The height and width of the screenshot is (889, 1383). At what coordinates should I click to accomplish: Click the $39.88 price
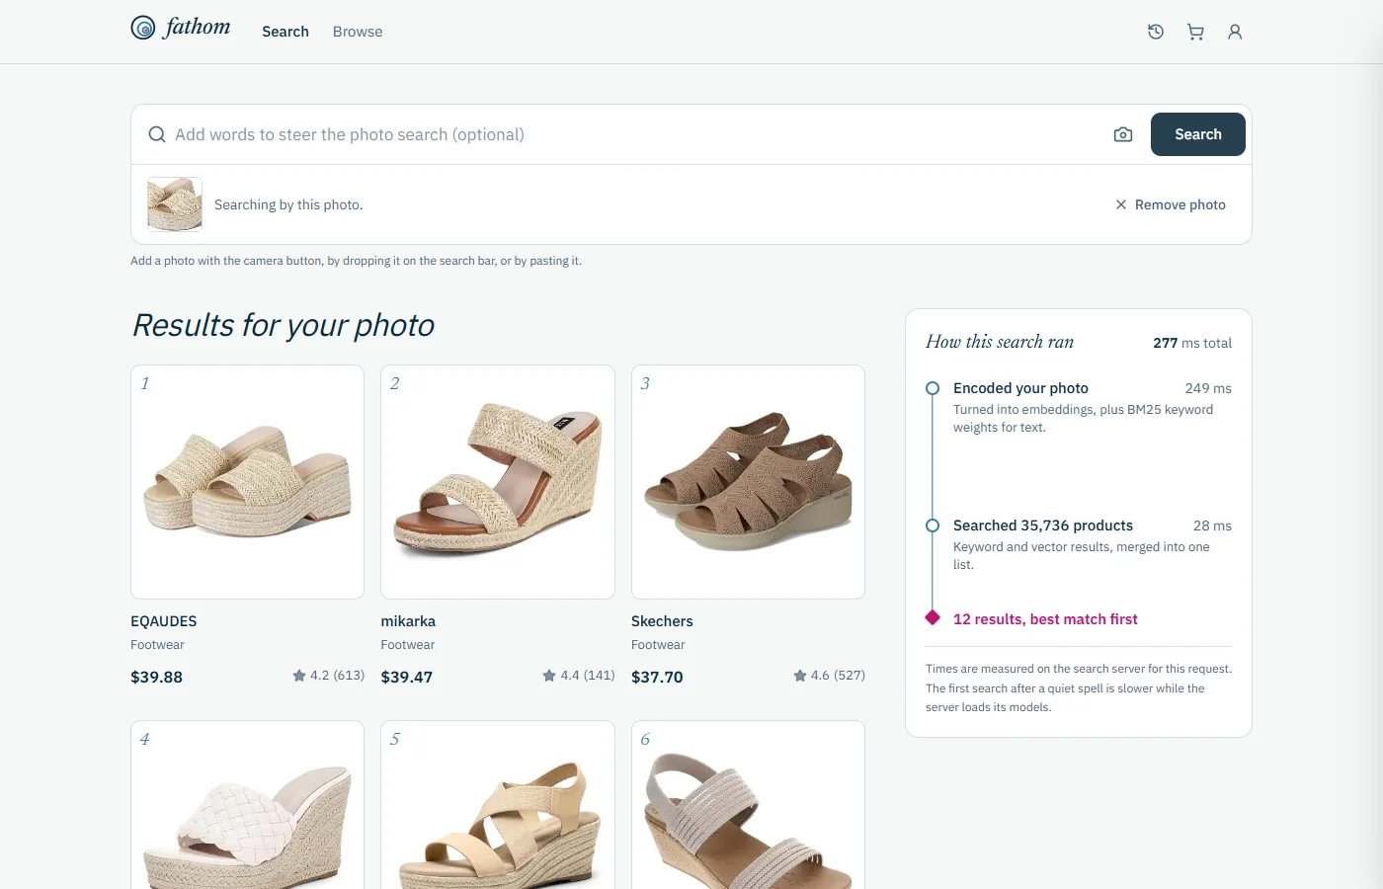coord(156,677)
